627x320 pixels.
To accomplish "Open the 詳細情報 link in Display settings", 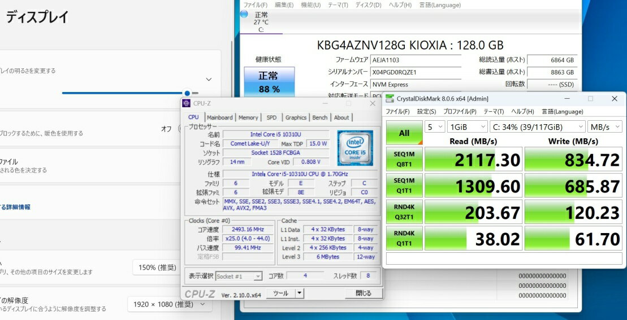I will click(x=16, y=207).
